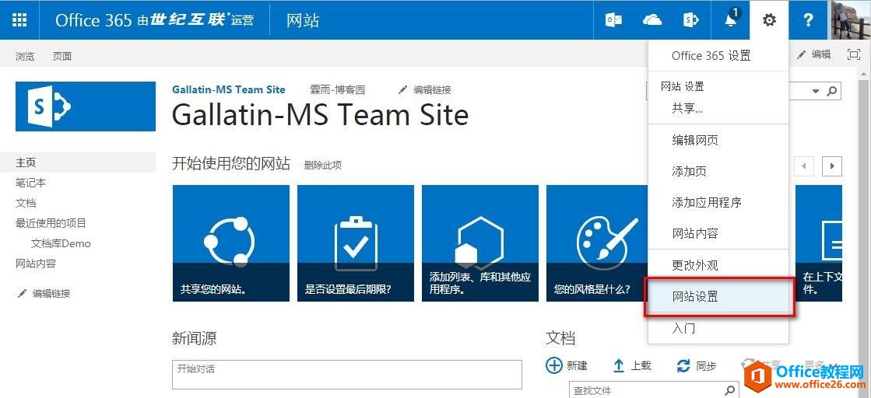Click the SharePoint site logo
The image size is (871, 398).
pyautogui.click(x=86, y=106)
